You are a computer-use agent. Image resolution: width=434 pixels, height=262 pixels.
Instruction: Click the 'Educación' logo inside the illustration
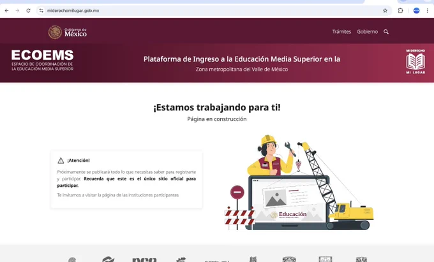(x=288, y=215)
